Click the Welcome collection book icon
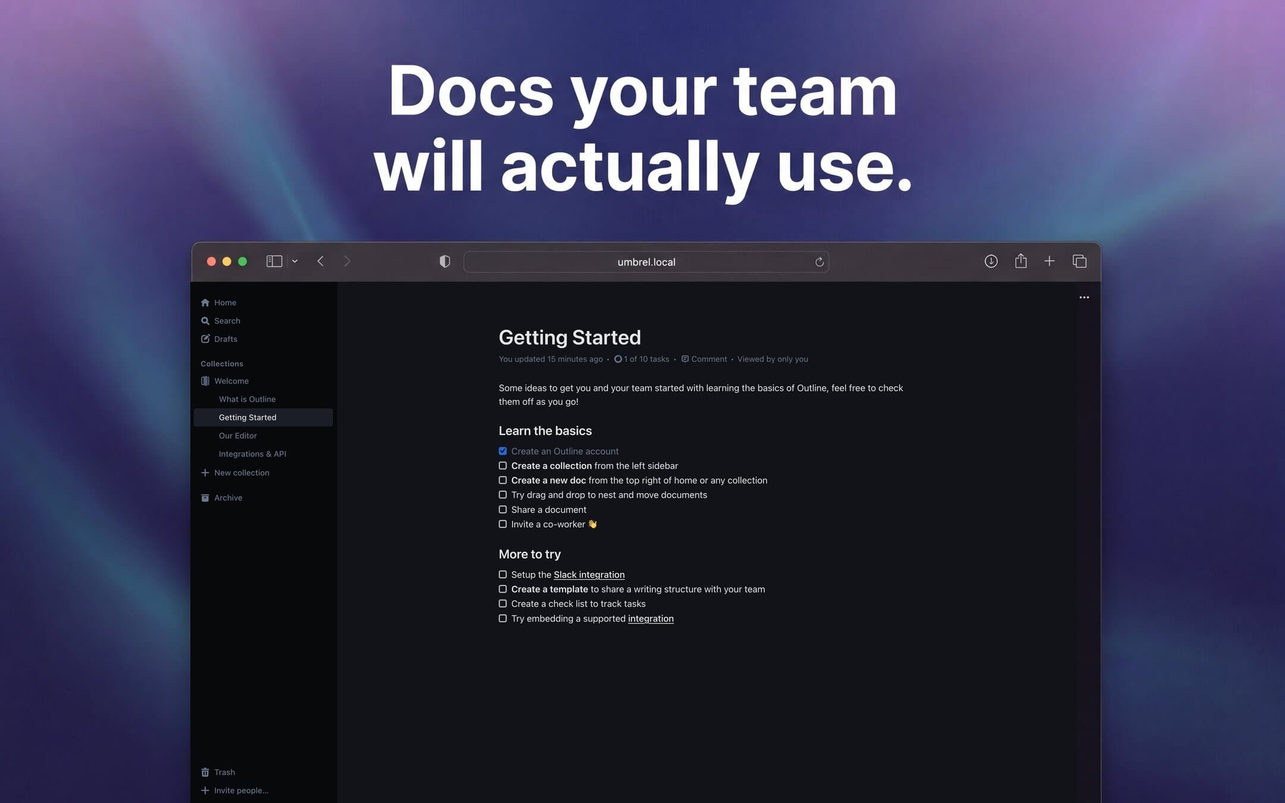The width and height of the screenshot is (1285, 803). pos(205,381)
